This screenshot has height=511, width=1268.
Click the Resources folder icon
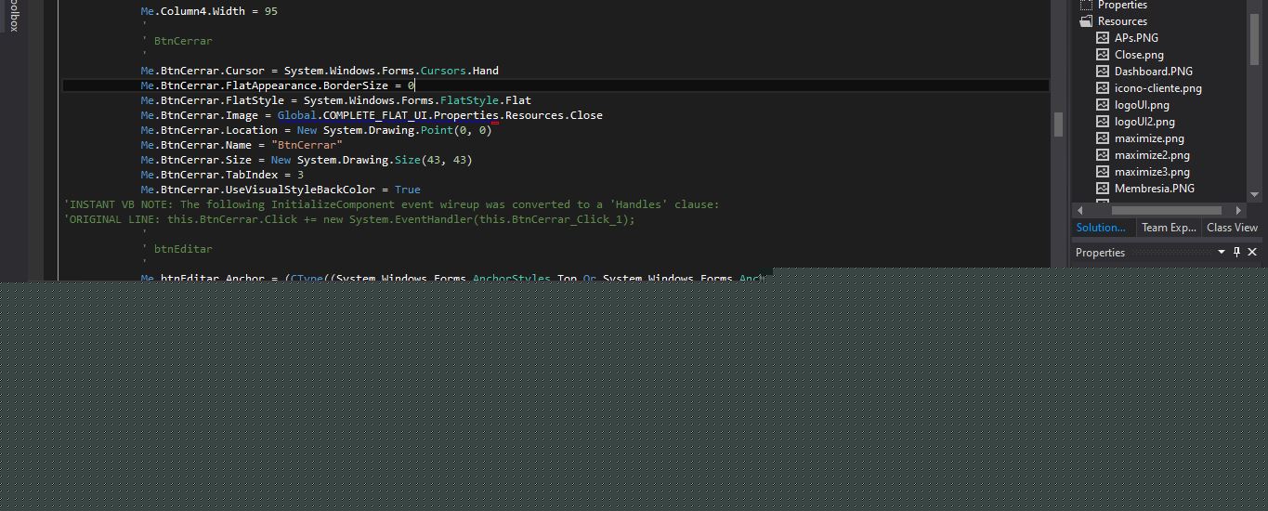[1086, 21]
